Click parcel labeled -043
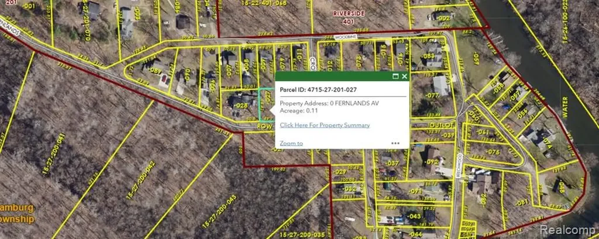Viewport: 599px width, 239px height. click(414, 216)
